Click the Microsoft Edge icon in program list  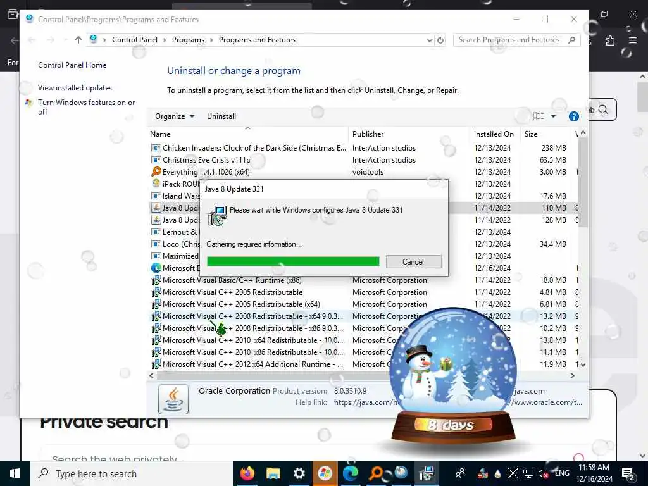(156, 268)
